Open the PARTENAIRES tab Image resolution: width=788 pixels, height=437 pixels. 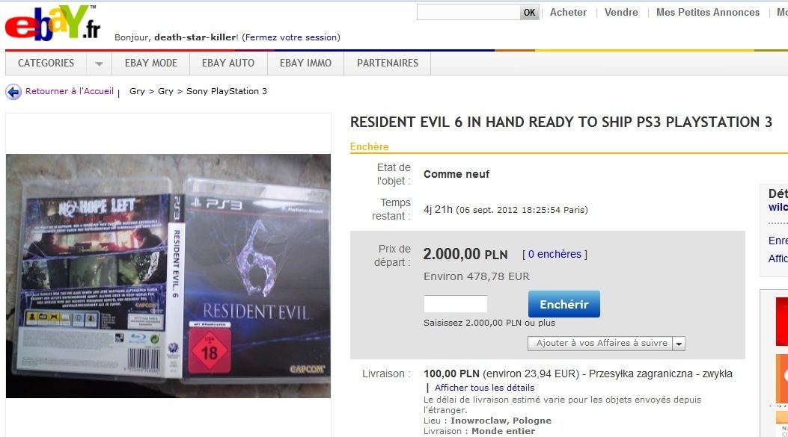(388, 63)
